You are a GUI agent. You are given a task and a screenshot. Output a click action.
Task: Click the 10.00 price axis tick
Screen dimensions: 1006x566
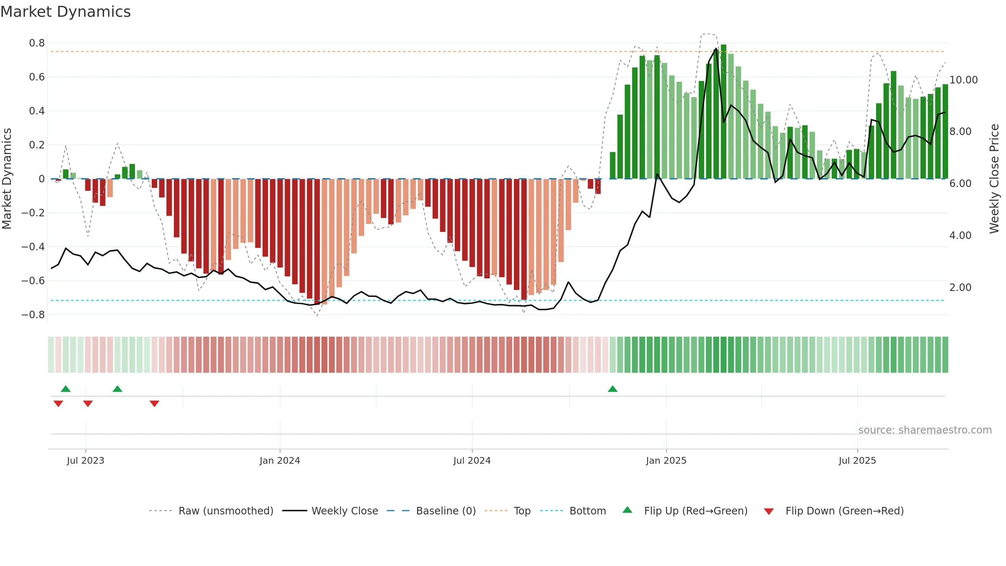964,80
